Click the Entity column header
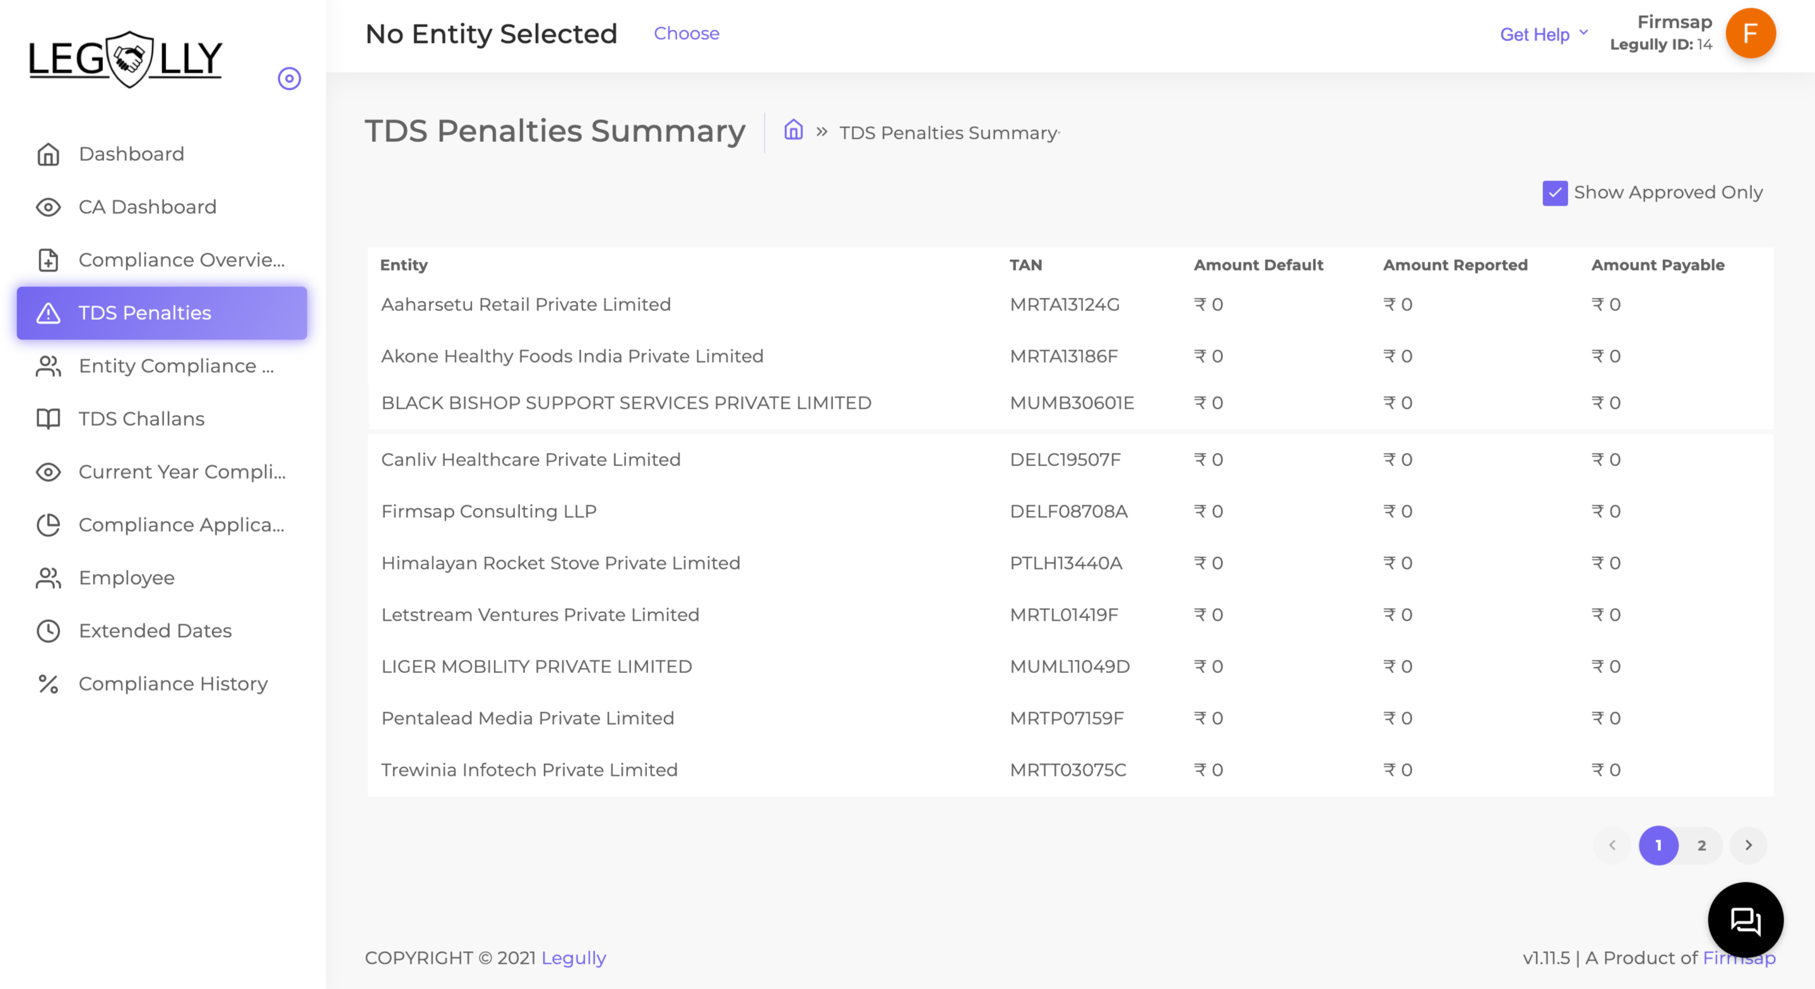Image resolution: width=1815 pixels, height=989 pixels. coord(404,265)
